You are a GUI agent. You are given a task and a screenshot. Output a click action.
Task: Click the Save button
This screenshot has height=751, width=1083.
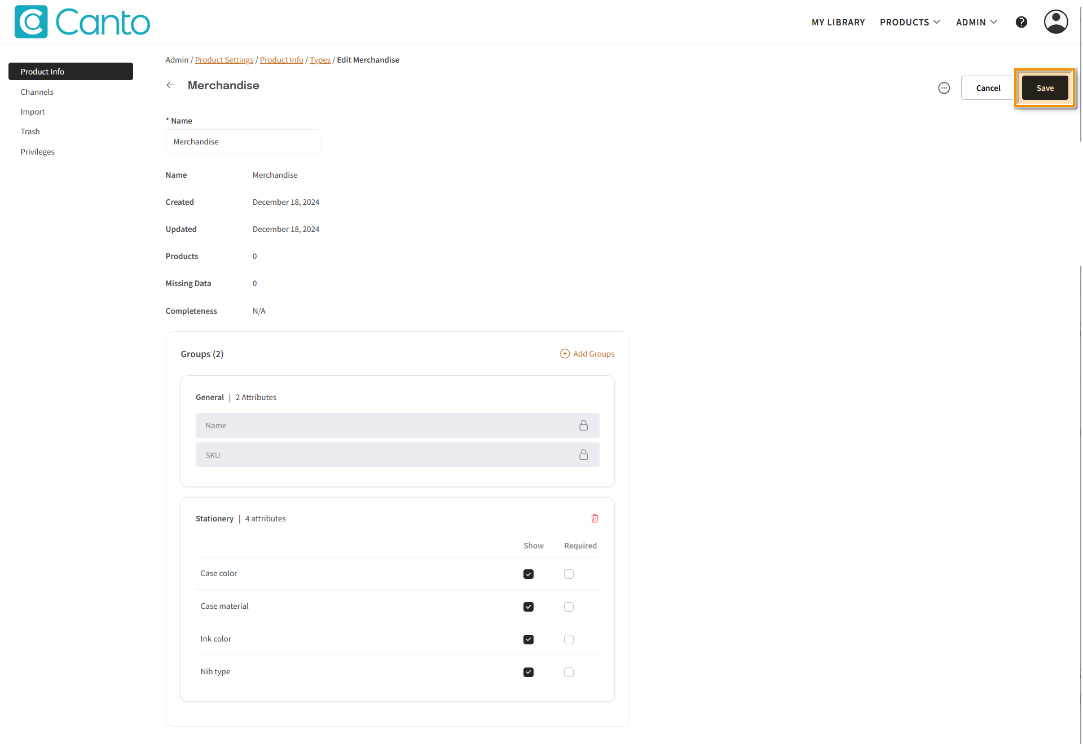(x=1044, y=88)
